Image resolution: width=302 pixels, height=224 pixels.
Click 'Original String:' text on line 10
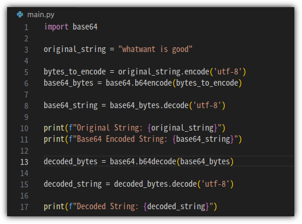click(x=109, y=128)
